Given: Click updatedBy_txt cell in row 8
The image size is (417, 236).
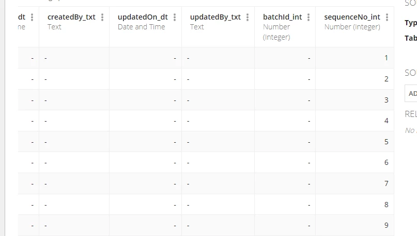Looking at the screenshot, I should [218, 205].
